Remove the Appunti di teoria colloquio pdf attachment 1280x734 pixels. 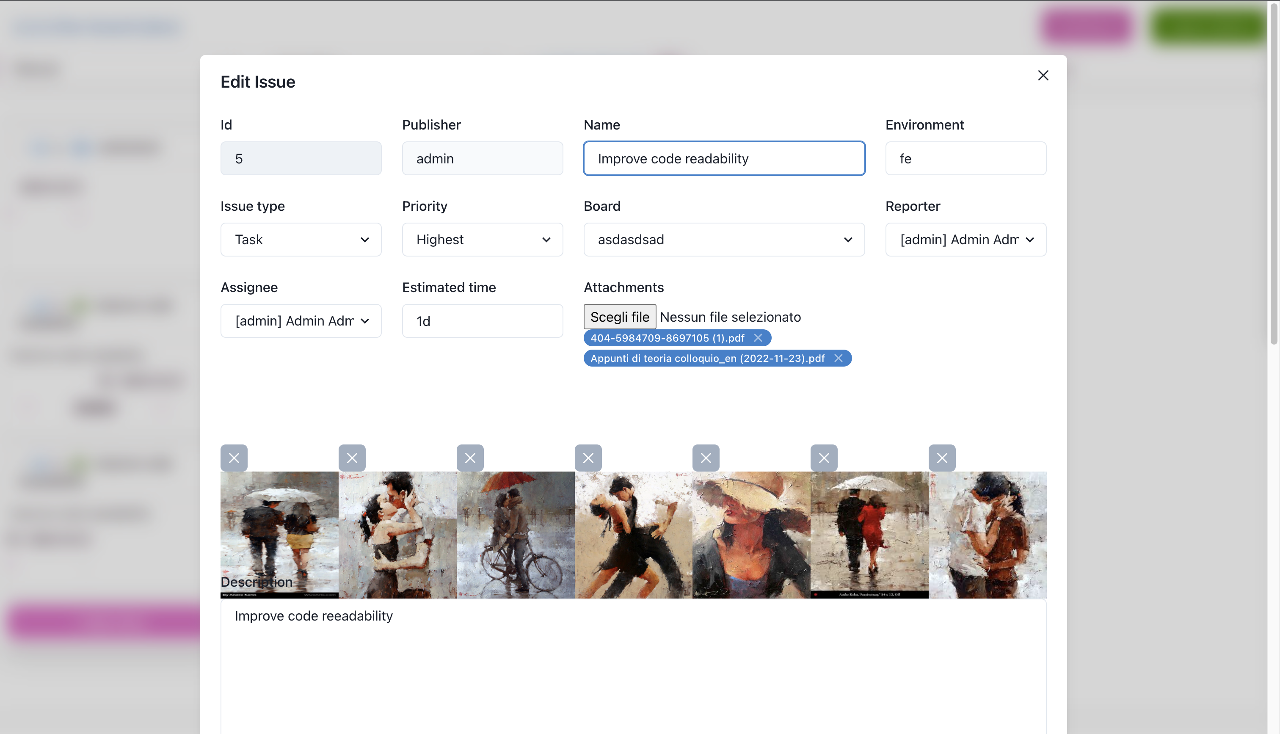point(838,358)
